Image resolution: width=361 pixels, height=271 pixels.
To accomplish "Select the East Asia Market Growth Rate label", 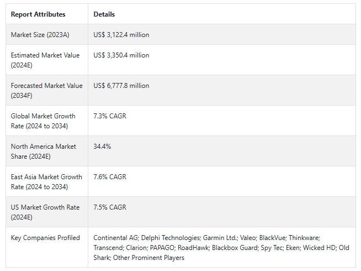I will [x=46, y=181].
